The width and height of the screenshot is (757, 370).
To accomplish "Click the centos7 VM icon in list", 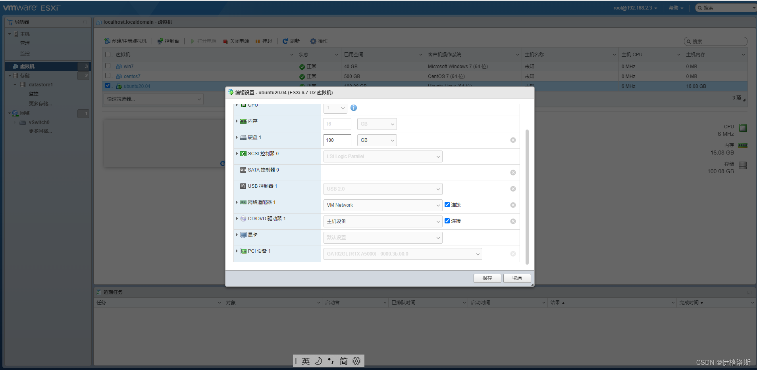I will pos(119,76).
